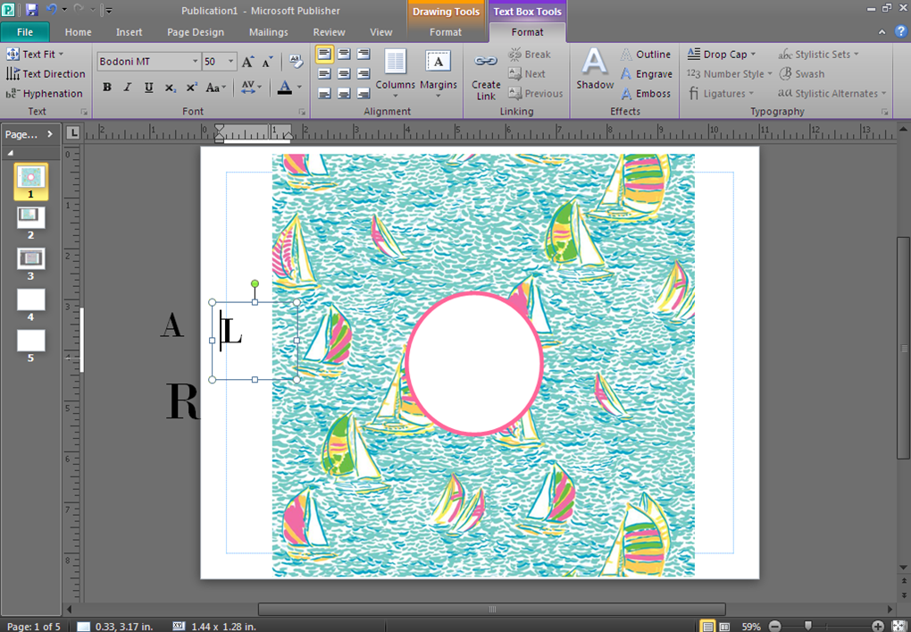Click the zoom slider handle
911x632 pixels.
[807, 626]
